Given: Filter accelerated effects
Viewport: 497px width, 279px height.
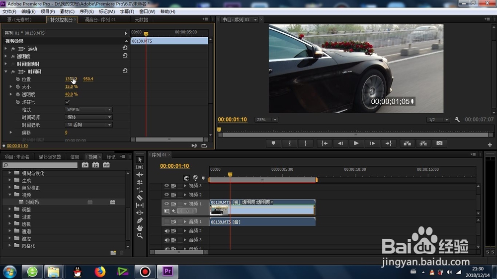Looking at the screenshot, I should tap(85, 165).
